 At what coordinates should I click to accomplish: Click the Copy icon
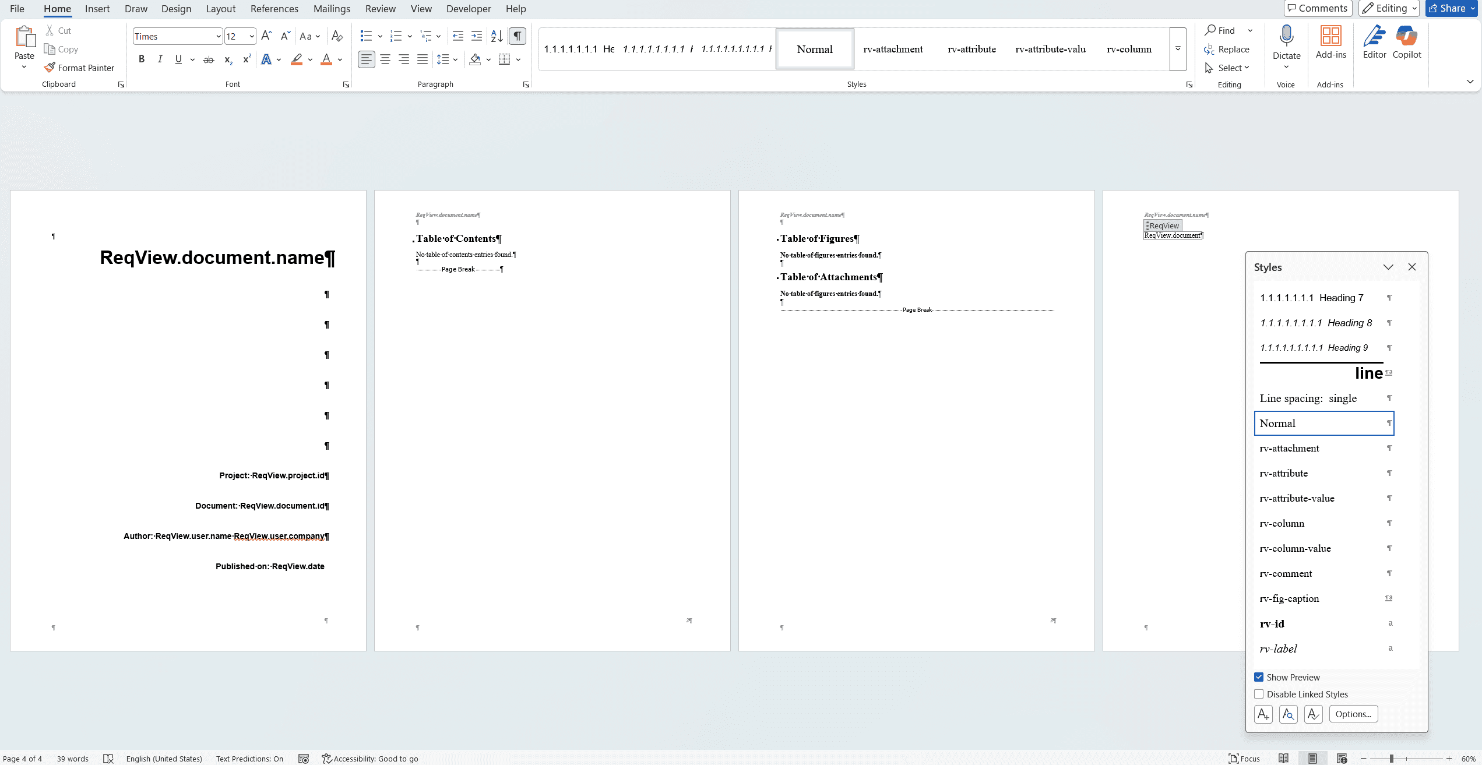pos(50,49)
